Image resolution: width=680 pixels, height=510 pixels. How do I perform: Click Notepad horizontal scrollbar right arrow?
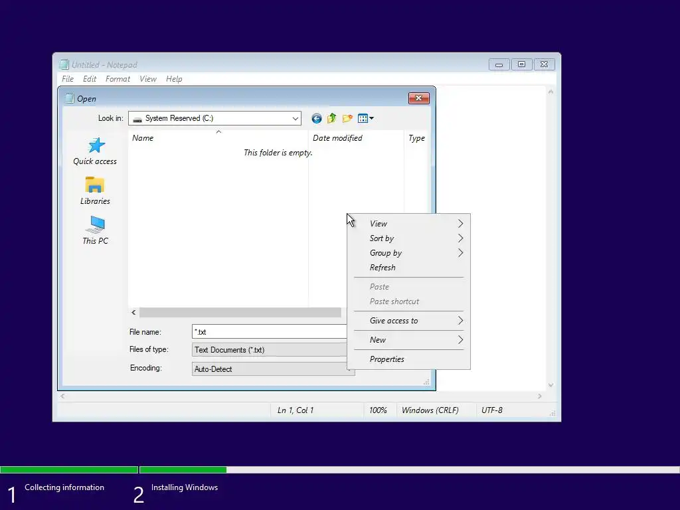[540, 396]
